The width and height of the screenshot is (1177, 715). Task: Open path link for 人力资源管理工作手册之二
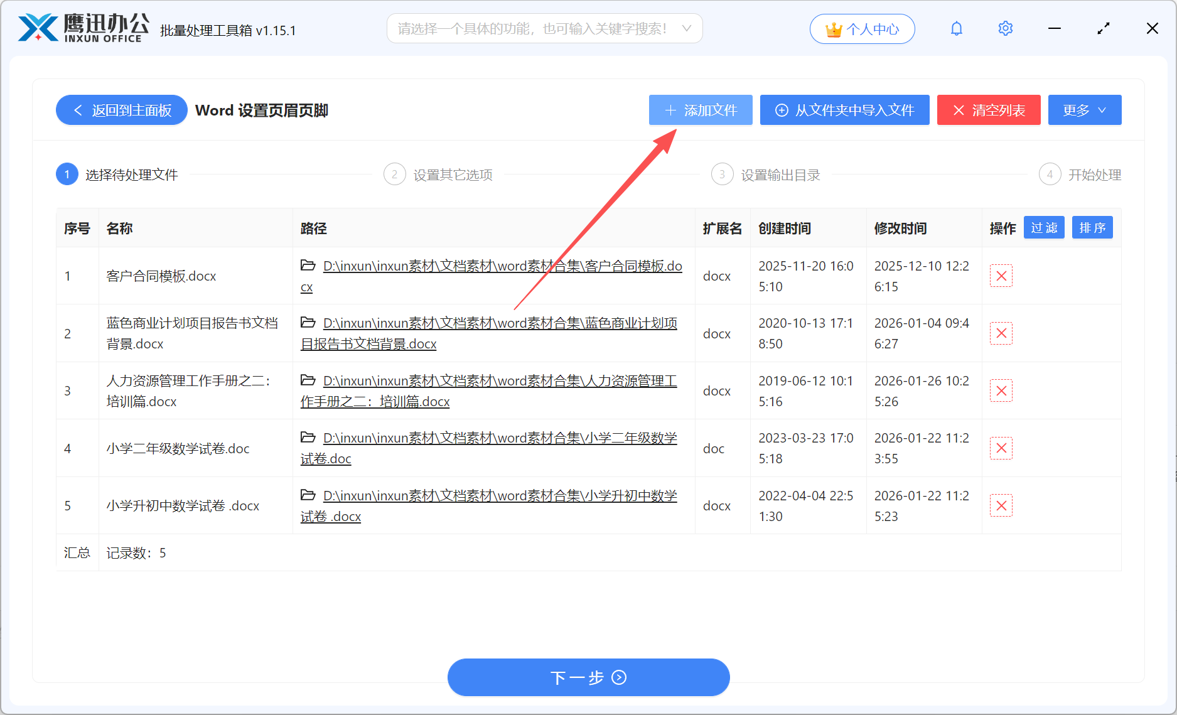point(489,390)
